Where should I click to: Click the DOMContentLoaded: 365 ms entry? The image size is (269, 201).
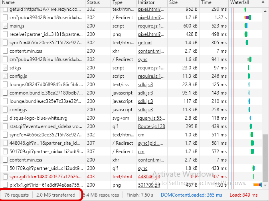[191, 195]
